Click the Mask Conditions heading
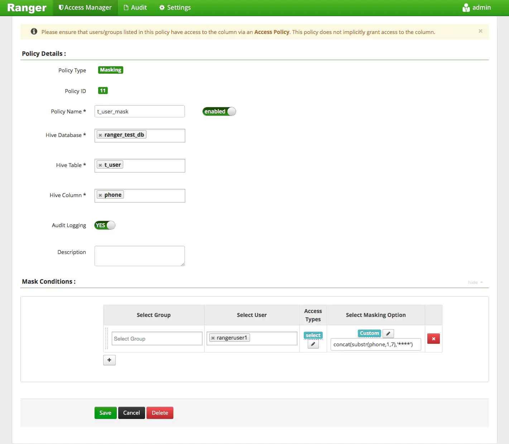Image resolution: width=509 pixels, height=444 pixels. [x=49, y=282]
